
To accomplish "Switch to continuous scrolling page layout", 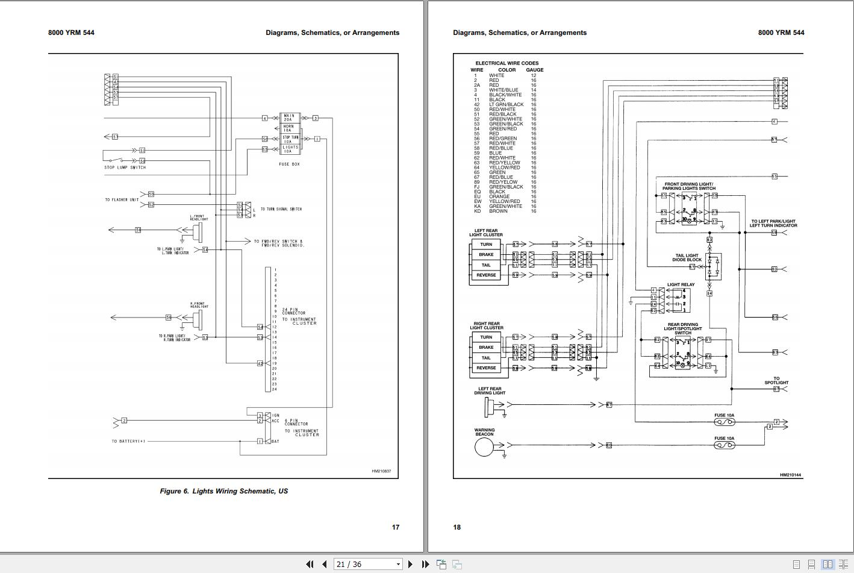I will 812,565.
